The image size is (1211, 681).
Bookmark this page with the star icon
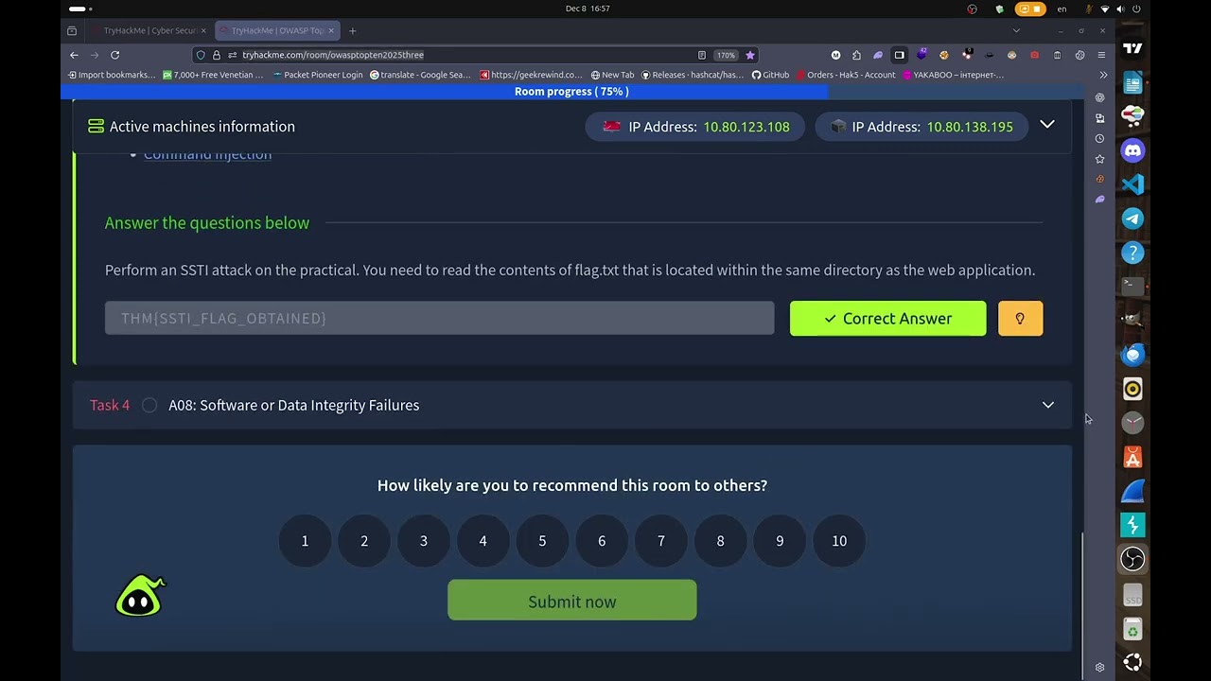pyautogui.click(x=750, y=55)
